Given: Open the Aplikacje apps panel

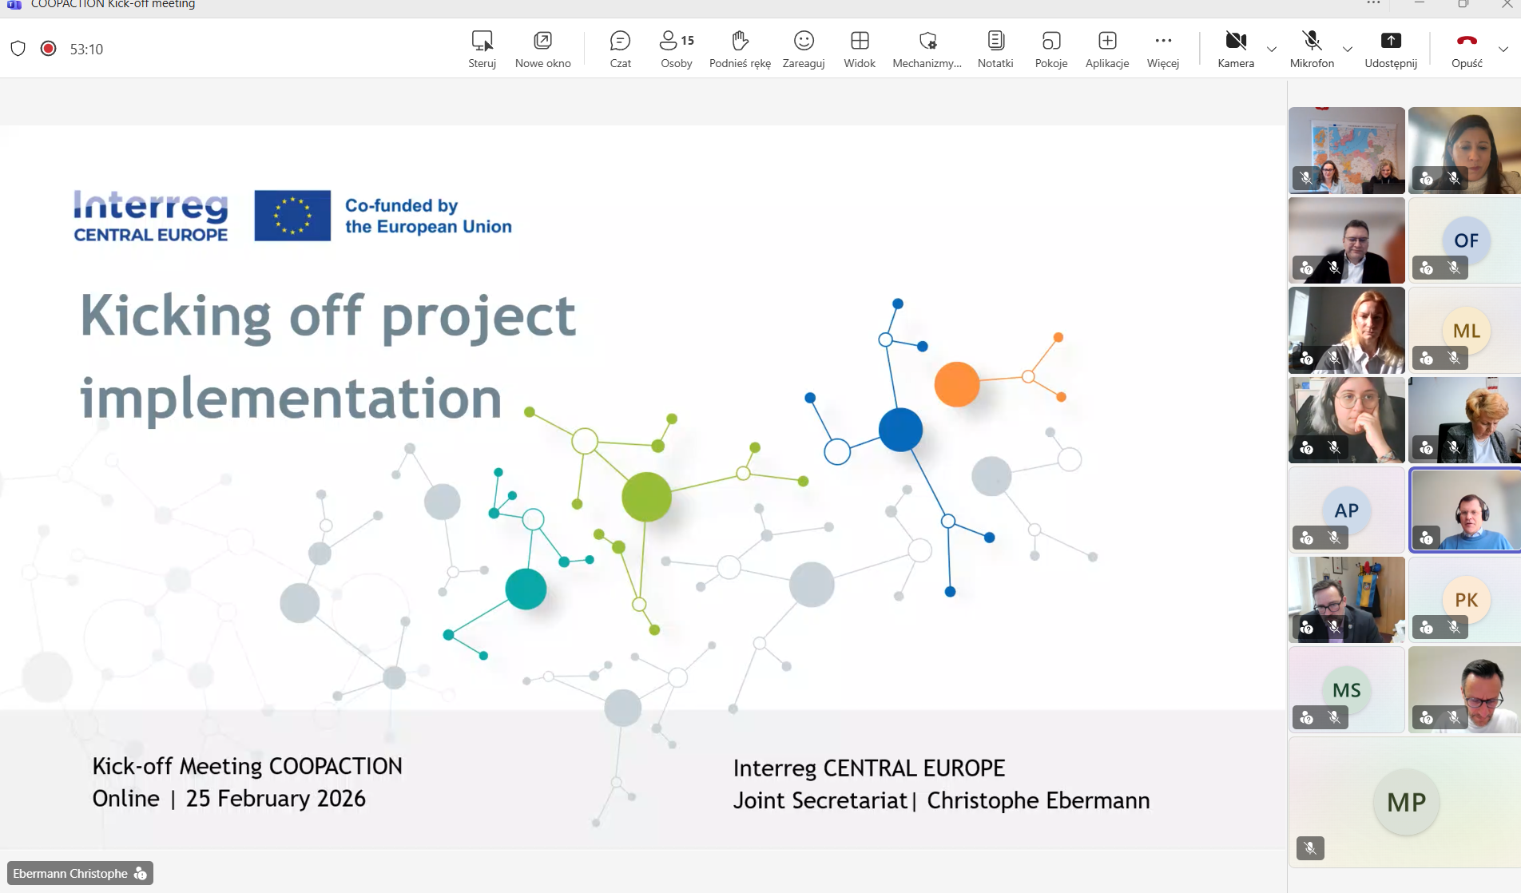Looking at the screenshot, I should 1106,49.
